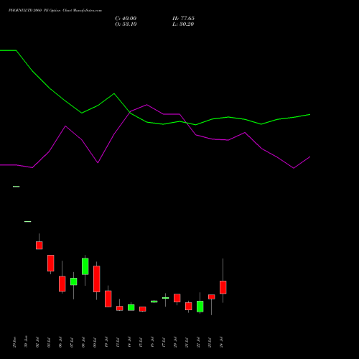Select the long red candlestick for 09 Jul
This screenshot has width=359, height=359.
[x=97, y=279]
